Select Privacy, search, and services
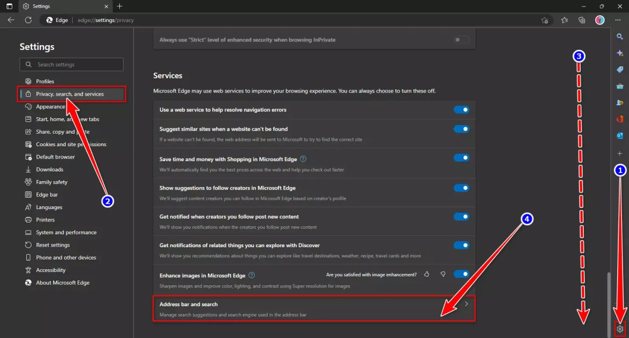Image resolution: width=629 pixels, height=338 pixels. click(72, 94)
